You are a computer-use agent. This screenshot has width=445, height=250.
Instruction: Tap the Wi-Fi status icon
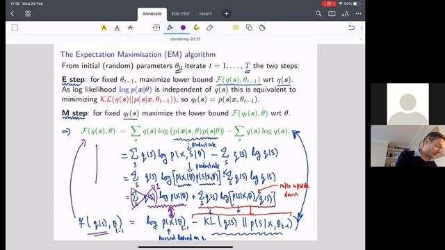341,3
